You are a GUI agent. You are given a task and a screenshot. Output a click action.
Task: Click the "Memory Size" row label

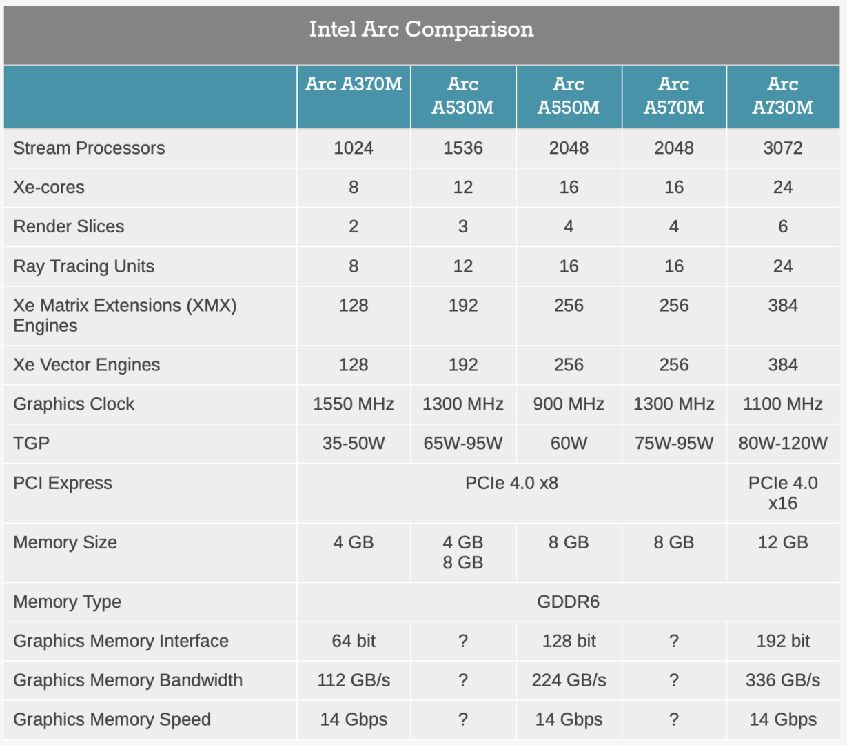[x=65, y=543]
